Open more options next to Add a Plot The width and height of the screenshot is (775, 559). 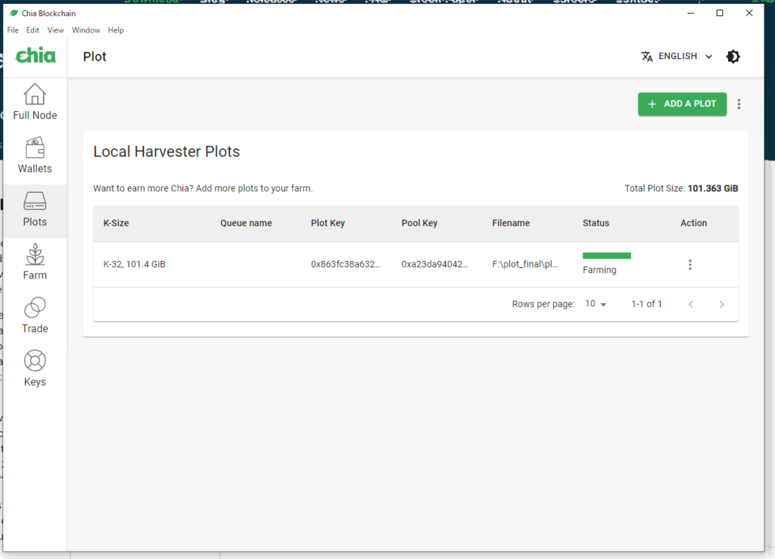[739, 104]
